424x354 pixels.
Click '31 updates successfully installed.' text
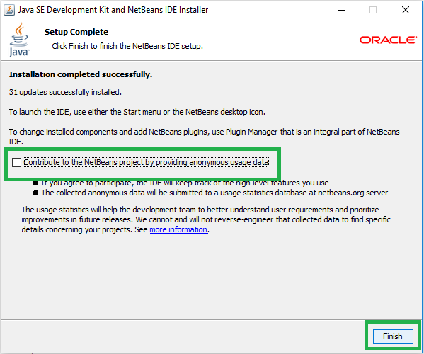65,92
